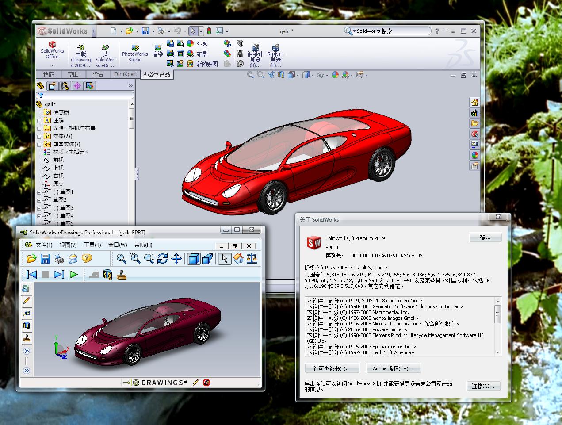Toggle eDrawings perspective view cube
The image size is (562, 425).
pos(207,259)
